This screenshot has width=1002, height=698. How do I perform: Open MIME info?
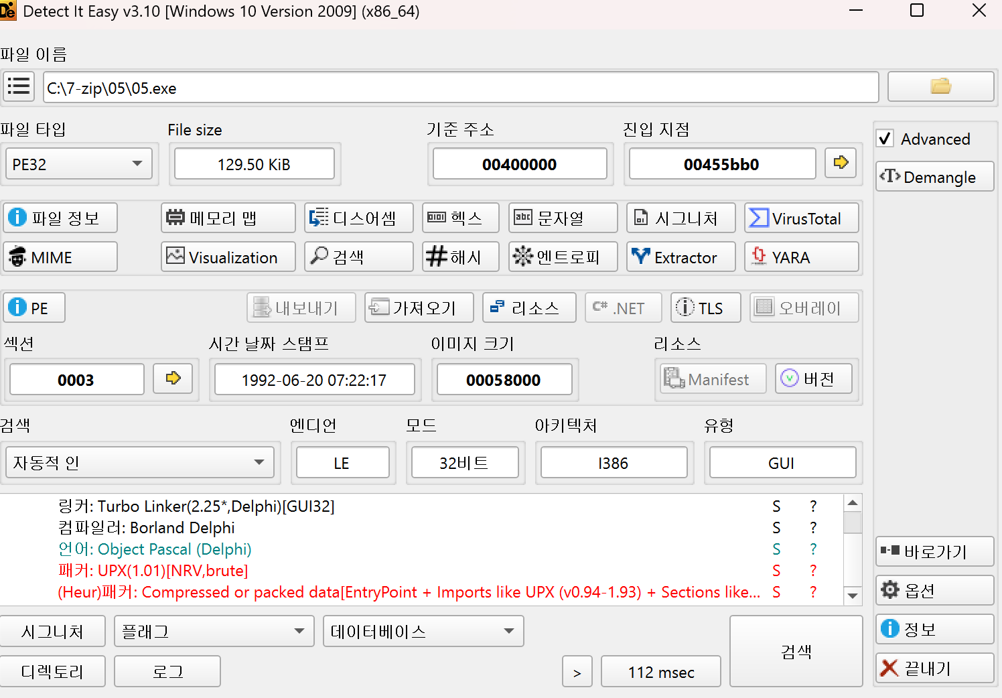pyautogui.click(x=60, y=257)
